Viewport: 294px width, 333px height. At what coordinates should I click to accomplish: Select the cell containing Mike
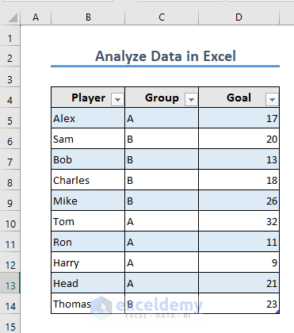[88, 201]
